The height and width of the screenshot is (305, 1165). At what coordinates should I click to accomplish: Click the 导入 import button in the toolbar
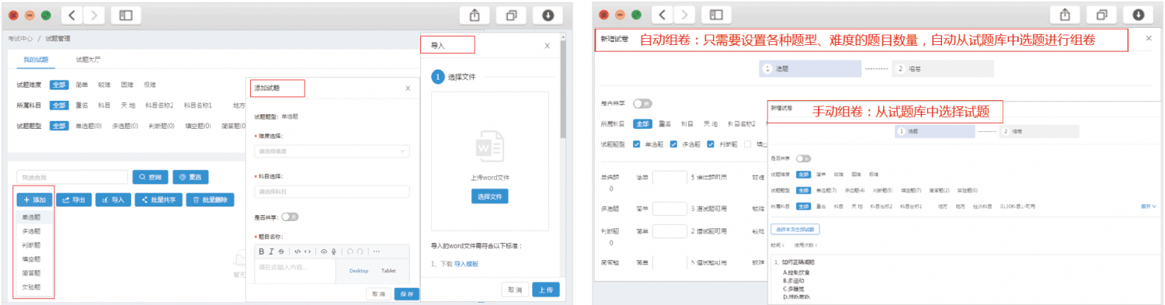point(113,199)
